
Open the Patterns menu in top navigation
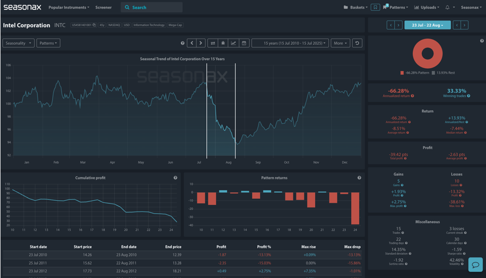click(x=396, y=8)
